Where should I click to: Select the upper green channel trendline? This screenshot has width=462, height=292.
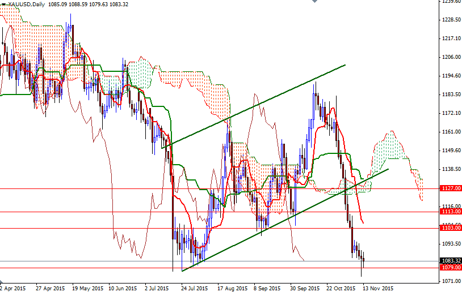tap(253, 106)
